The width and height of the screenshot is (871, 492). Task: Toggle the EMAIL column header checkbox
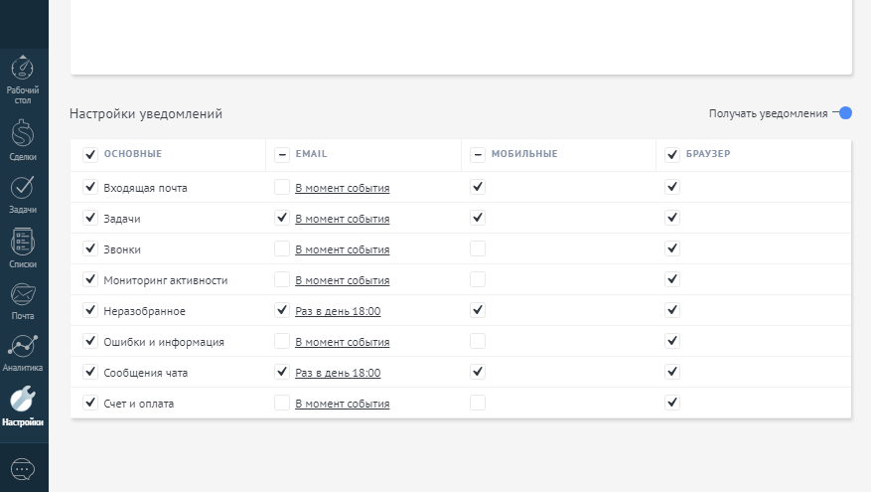pyautogui.click(x=282, y=154)
